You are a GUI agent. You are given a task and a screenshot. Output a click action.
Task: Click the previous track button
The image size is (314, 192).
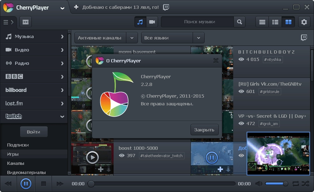(x=8, y=184)
